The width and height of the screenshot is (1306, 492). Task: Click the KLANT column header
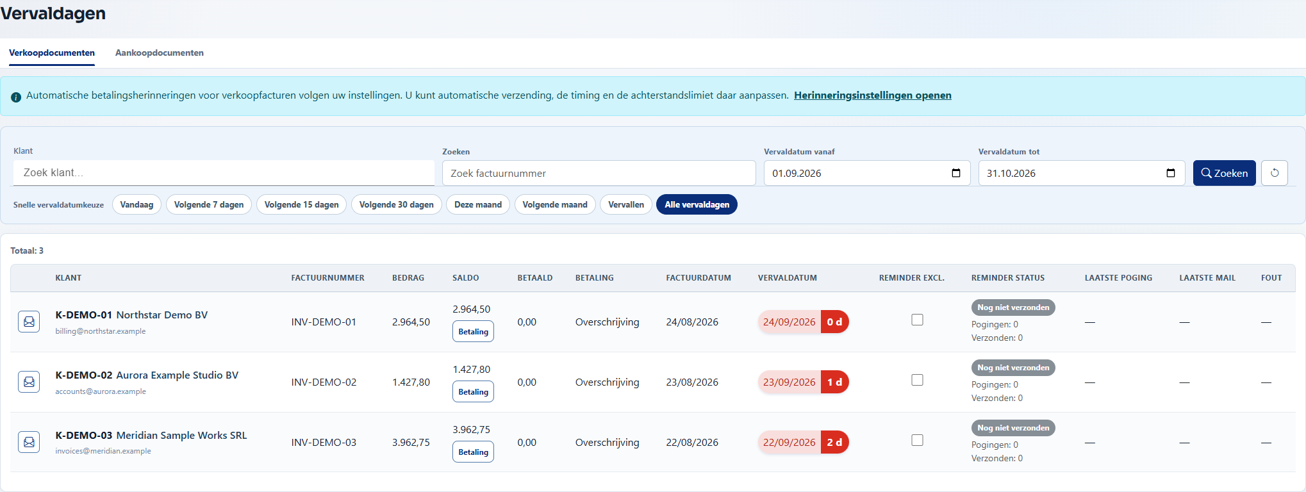[69, 278]
